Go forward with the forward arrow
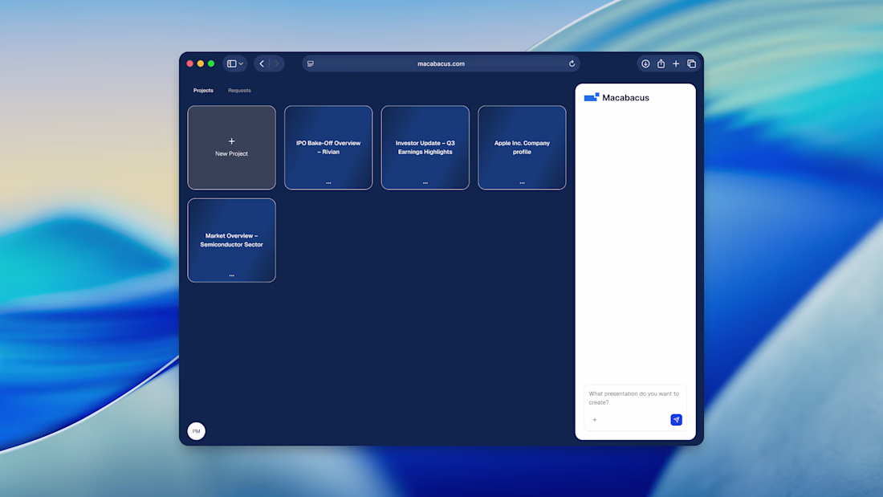 (276, 63)
